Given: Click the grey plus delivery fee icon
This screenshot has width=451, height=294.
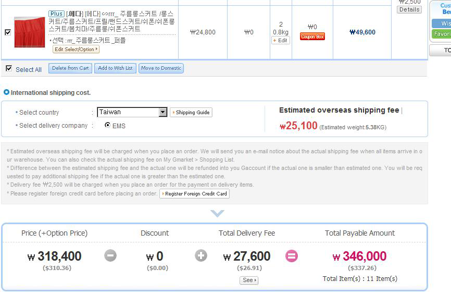Looking at the screenshot, I should [201, 255].
